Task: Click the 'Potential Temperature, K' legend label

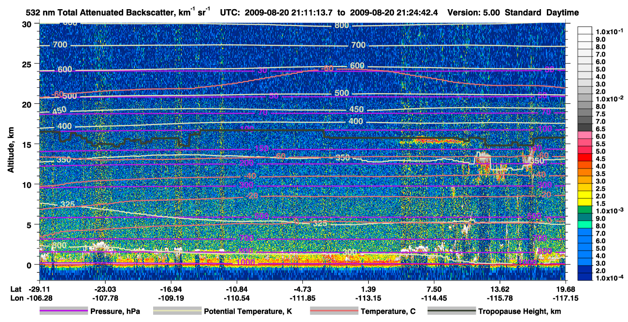Action: point(248,312)
